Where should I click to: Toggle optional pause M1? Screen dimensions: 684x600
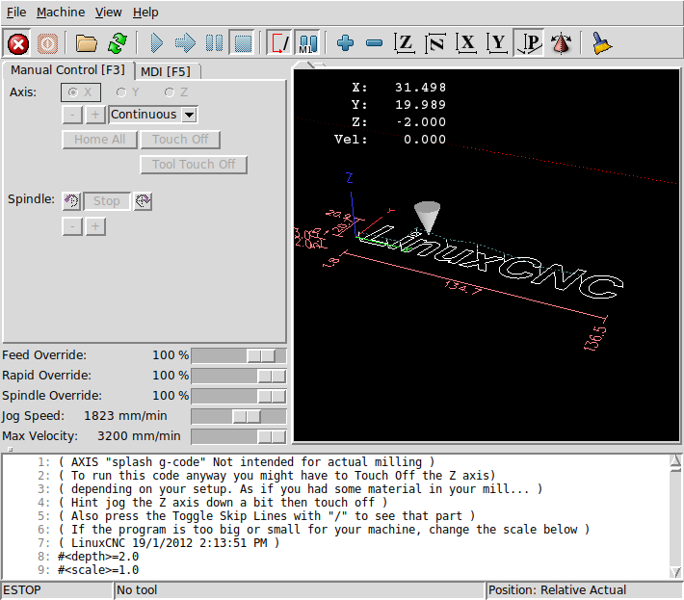[308, 43]
